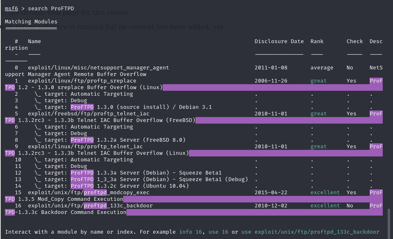Click the msf6 prompt text

11,8
